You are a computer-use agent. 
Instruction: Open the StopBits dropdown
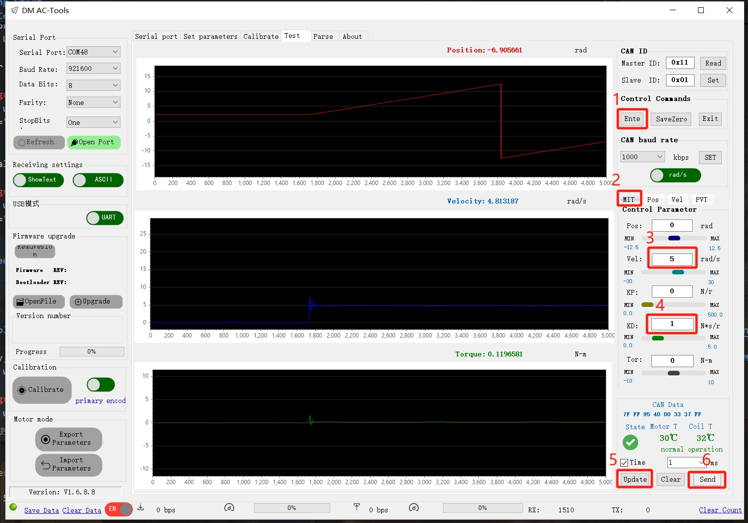(93, 122)
